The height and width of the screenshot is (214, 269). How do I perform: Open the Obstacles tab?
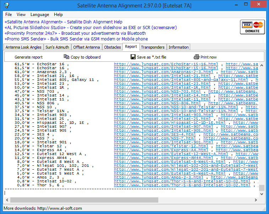click(112, 47)
